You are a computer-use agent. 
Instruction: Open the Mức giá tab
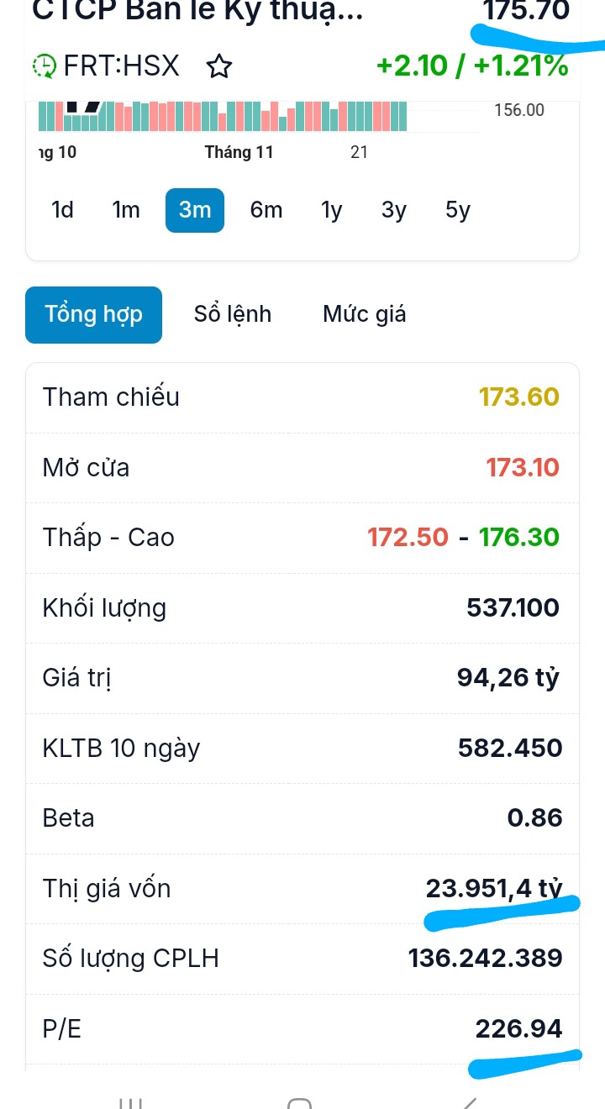(365, 314)
